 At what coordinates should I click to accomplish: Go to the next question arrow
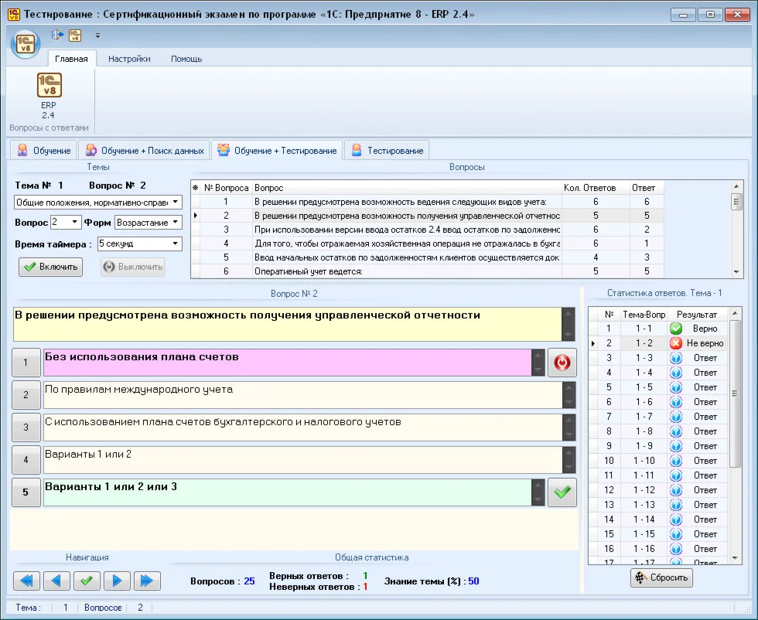(117, 581)
